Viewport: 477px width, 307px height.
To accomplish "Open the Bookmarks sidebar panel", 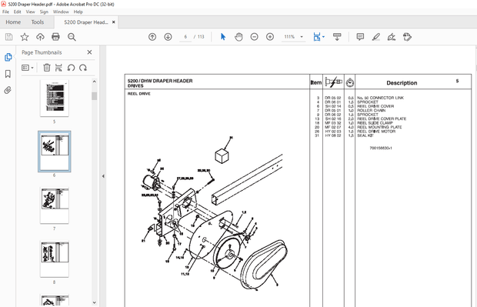I will coord(8,74).
